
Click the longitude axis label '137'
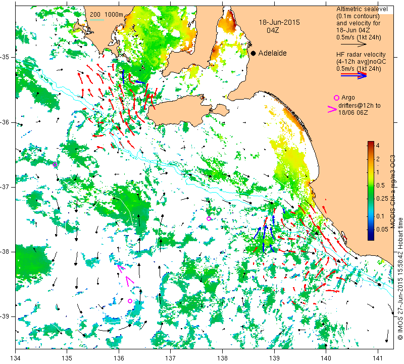pos(171,358)
